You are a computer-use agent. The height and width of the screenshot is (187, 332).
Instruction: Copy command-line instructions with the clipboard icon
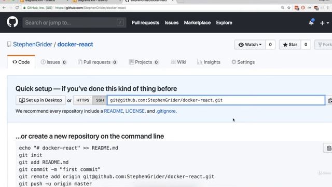click(328, 148)
